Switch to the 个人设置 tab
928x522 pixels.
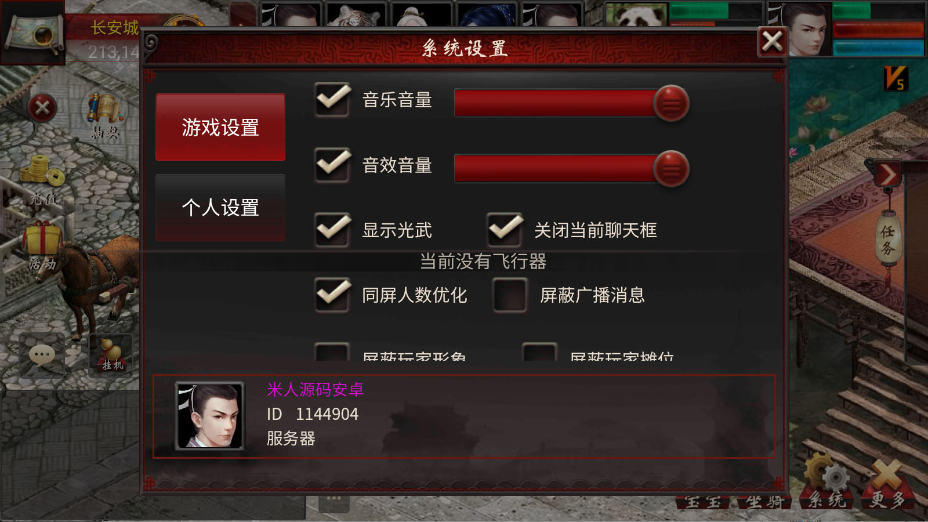point(220,208)
